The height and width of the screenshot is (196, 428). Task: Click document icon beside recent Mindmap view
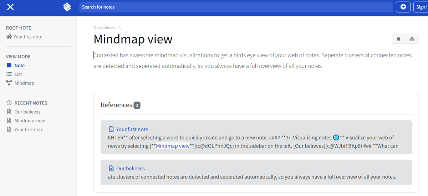(9, 121)
